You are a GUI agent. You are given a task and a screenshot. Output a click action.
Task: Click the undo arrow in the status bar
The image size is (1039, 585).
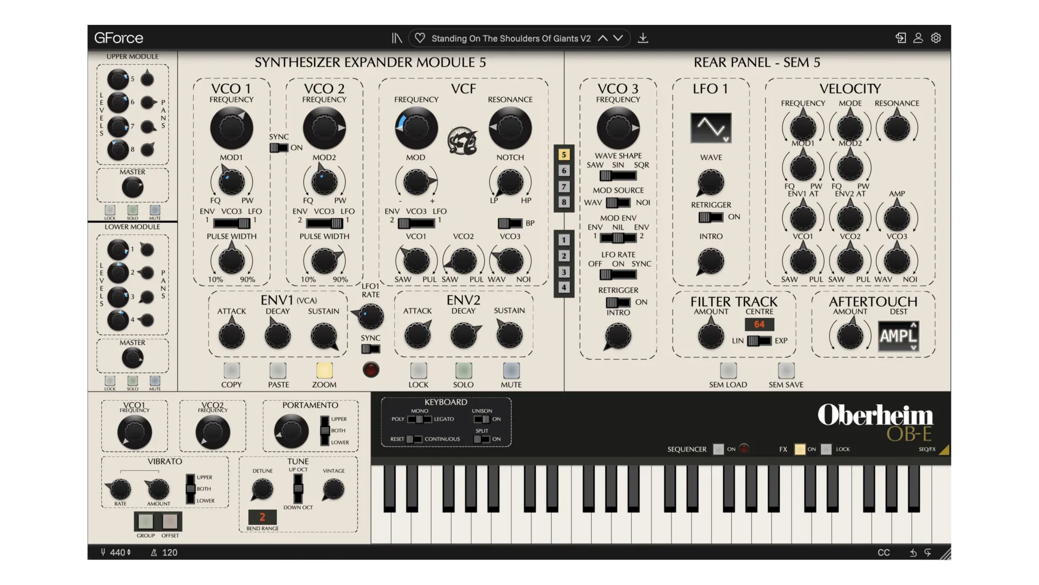(x=913, y=553)
